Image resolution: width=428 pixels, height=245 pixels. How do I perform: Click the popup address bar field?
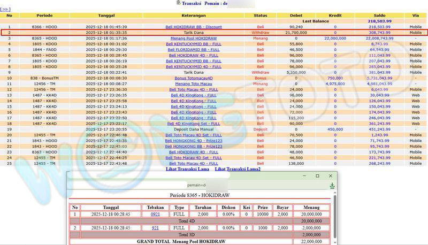(x=197, y=186)
